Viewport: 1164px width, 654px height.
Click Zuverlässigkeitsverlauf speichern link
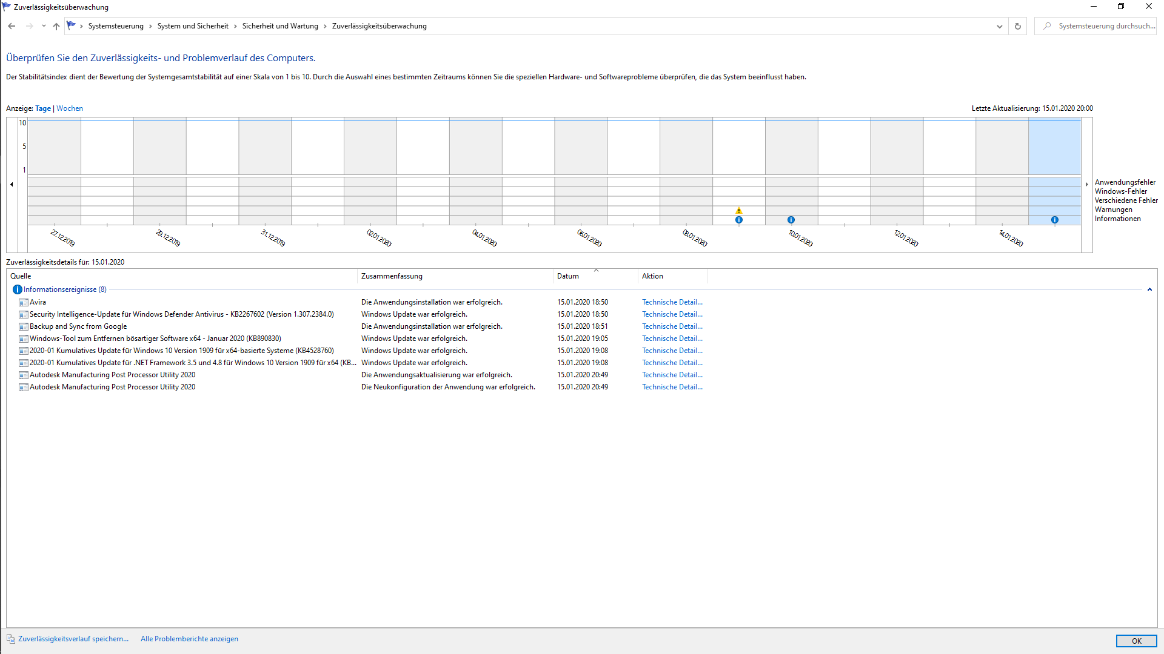tap(73, 639)
